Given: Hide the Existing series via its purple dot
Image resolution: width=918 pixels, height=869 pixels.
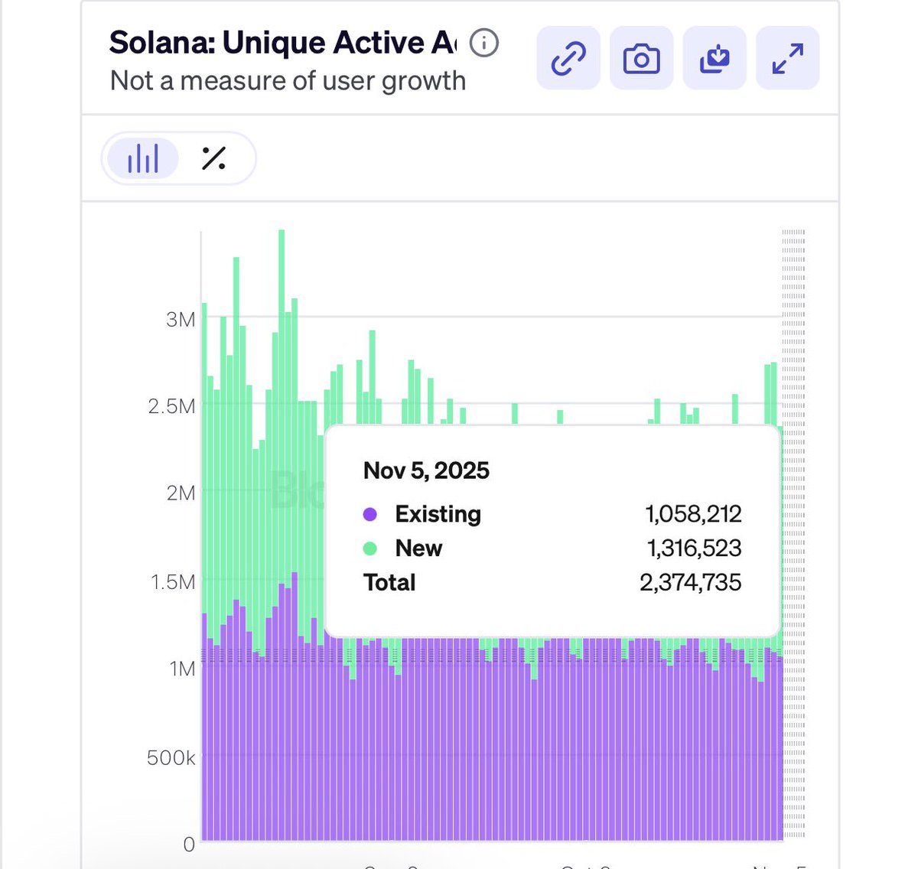Looking at the screenshot, I should [x=372, y=514].
